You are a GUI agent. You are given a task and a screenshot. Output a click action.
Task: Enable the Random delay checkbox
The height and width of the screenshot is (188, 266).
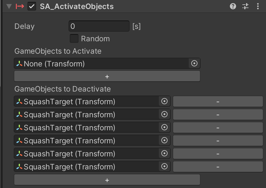pos(74,39)
